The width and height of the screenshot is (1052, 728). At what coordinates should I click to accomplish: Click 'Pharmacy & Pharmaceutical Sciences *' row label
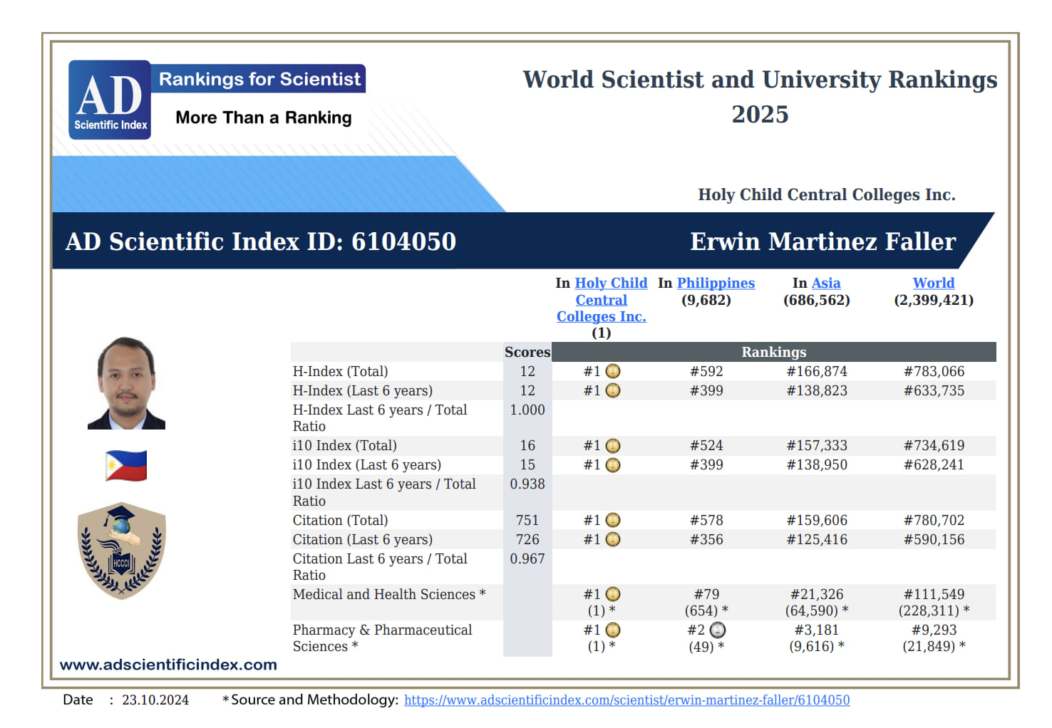pyautogui.click(x=383, y=638)
